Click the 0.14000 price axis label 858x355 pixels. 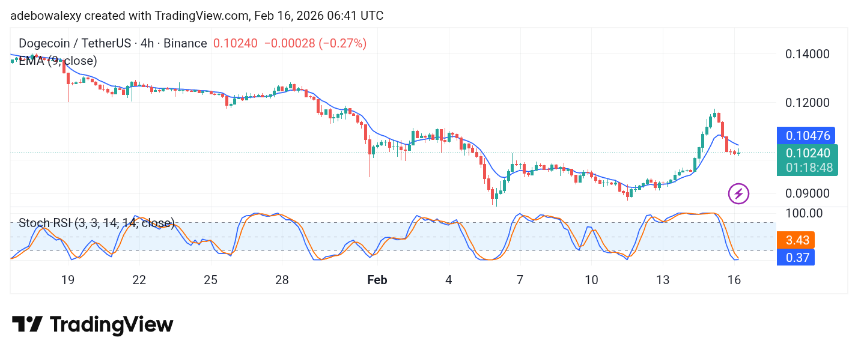coord(808,54)
